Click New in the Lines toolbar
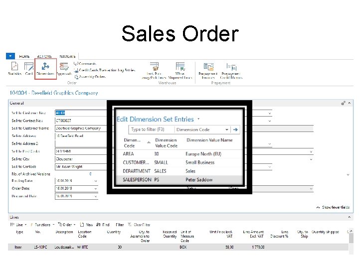The height and width of the screenshot is (269, 359). (86, 225)
